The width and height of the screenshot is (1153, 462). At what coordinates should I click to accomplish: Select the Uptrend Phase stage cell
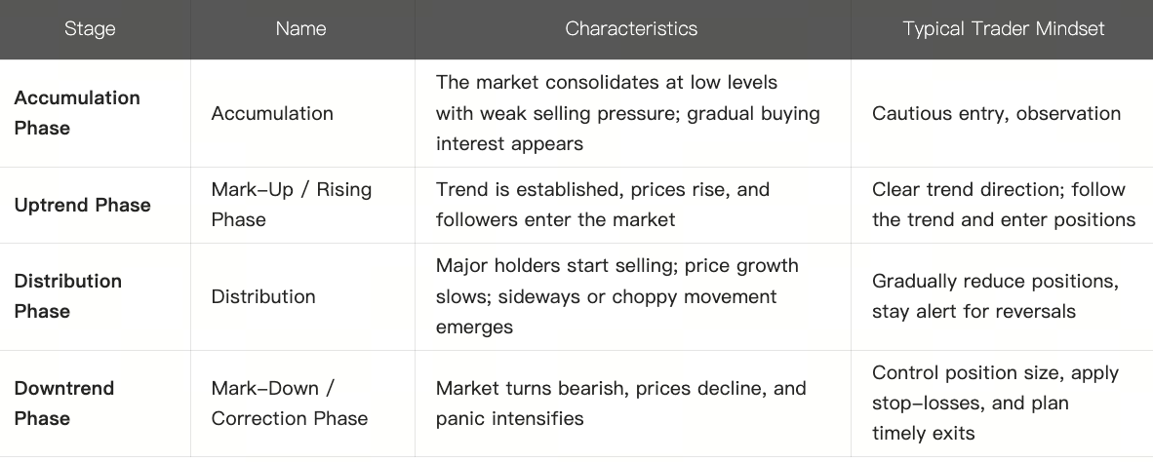point(82,205)
